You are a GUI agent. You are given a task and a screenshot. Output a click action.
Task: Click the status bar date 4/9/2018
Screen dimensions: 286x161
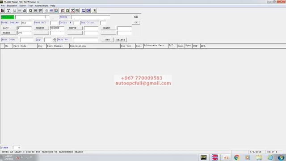click(x=256, y=152)
